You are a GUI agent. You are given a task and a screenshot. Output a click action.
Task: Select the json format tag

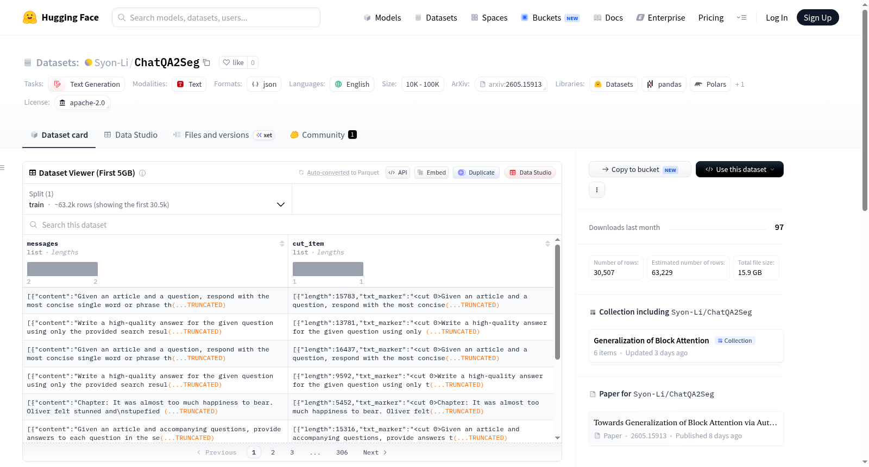pos(264,84)
